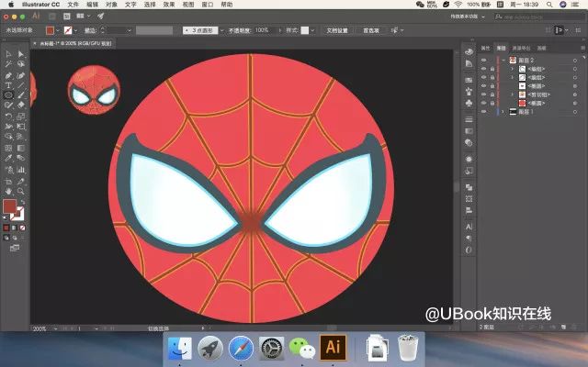The image size is (588, 367).
Task: Collapse the 图层 2 layer arrow
Action: (503, 60)
